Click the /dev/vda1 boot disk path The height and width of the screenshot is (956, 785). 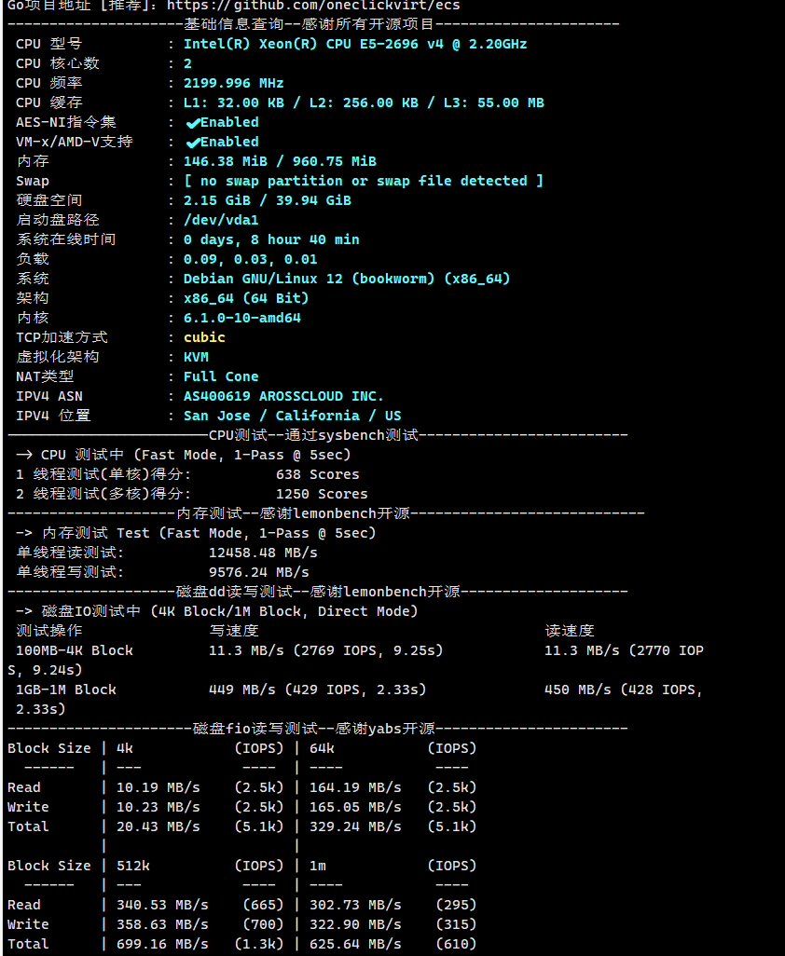point(221,220)
